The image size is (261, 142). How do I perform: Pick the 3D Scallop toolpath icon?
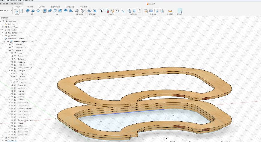(66, 11)
